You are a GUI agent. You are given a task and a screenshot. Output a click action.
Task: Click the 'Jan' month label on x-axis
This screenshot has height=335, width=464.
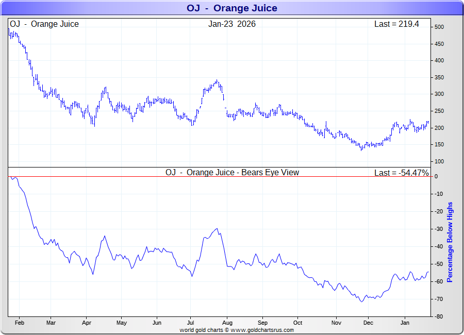pos(405,323)
